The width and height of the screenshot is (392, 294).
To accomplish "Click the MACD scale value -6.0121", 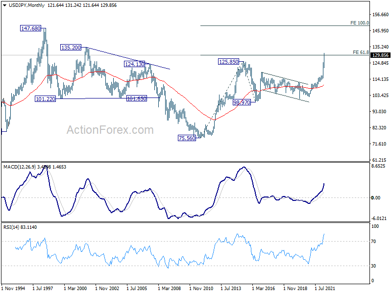I will click(379, 219).
